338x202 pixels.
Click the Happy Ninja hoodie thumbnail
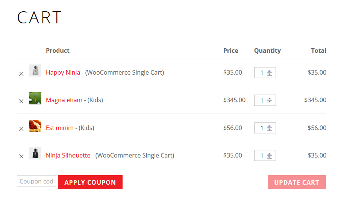coord(35,70)
